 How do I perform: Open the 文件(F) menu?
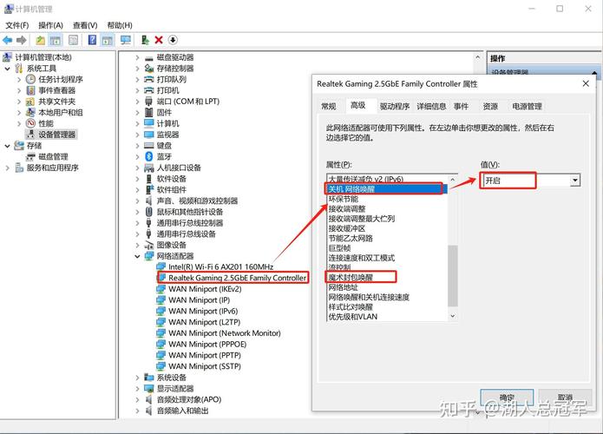pyautogui.click(x=17, y=25)
